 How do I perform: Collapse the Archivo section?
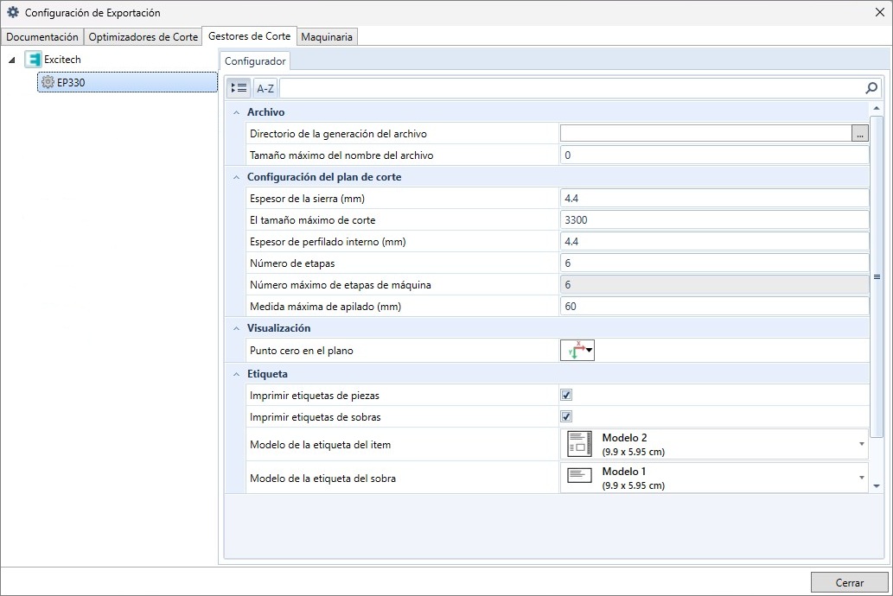tap(236, 112)
